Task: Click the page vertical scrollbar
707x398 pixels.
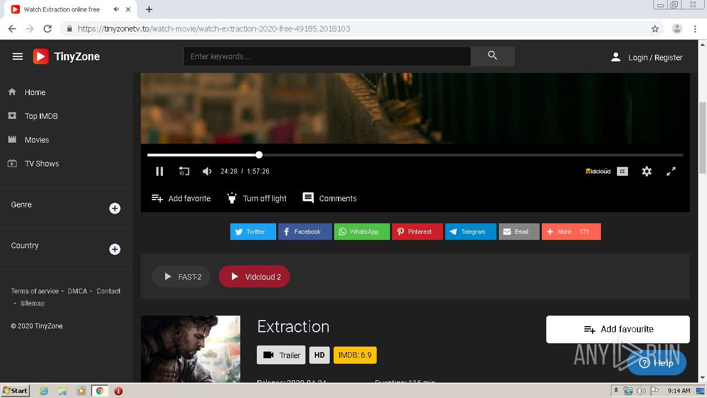Action: tap(703, 138)
